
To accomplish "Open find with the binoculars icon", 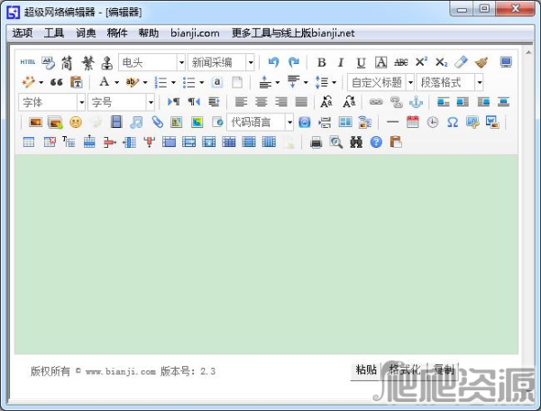I will (x=356, y=142).
